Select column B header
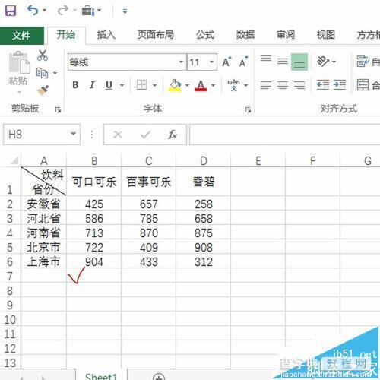The image size is (380, 380). point(94,160)
